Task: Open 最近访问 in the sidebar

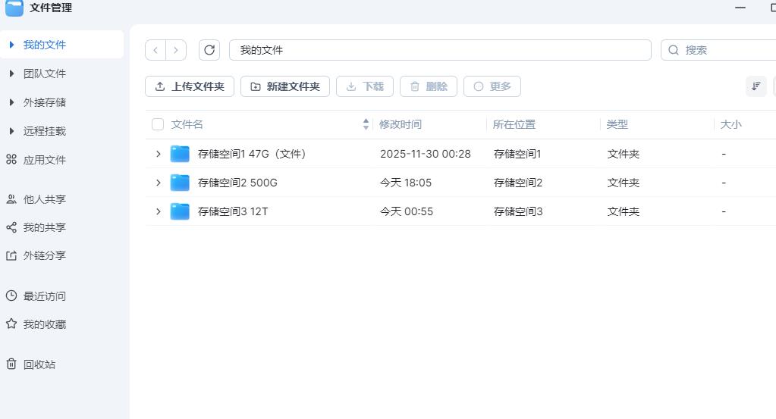Action: pos(45,296)
